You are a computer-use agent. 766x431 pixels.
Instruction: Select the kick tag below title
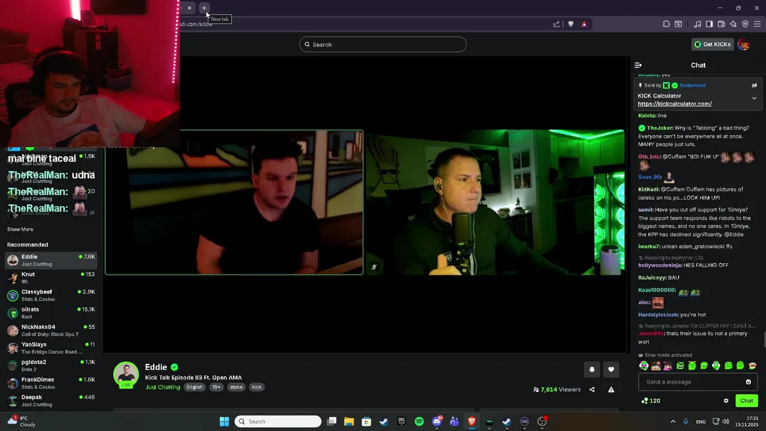coord(257,387)
